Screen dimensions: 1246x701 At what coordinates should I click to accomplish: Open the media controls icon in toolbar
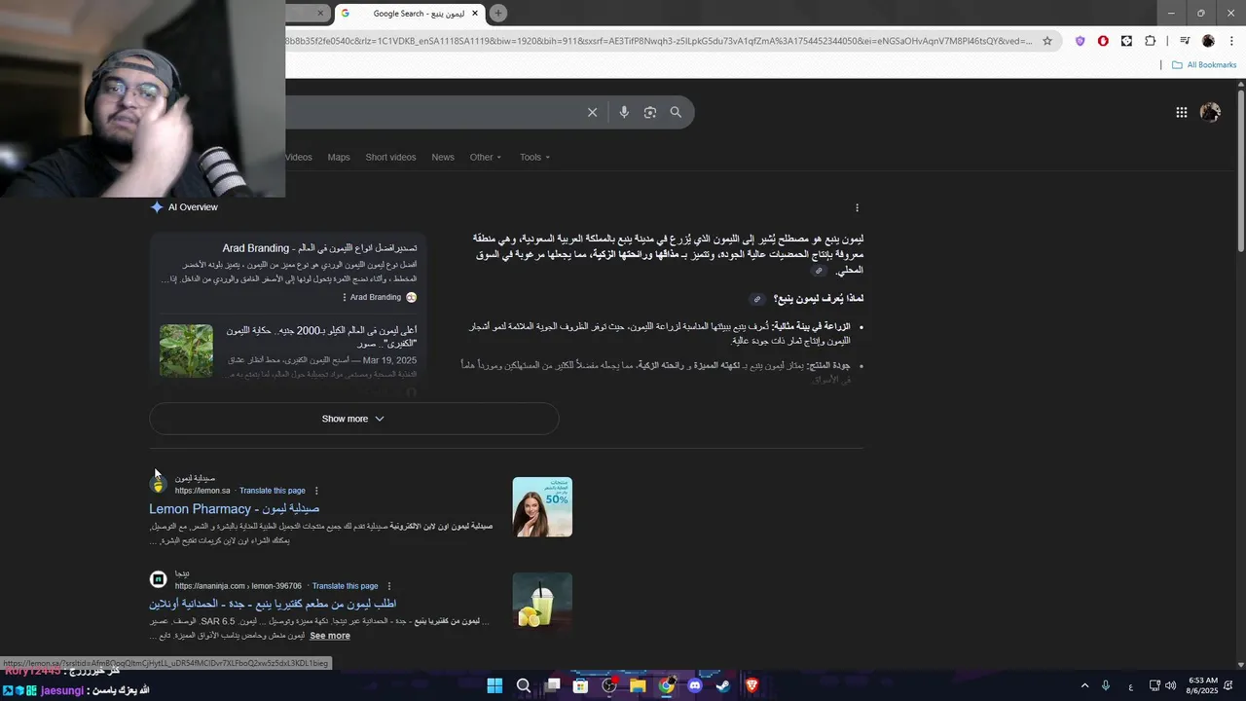point(1185,41)
